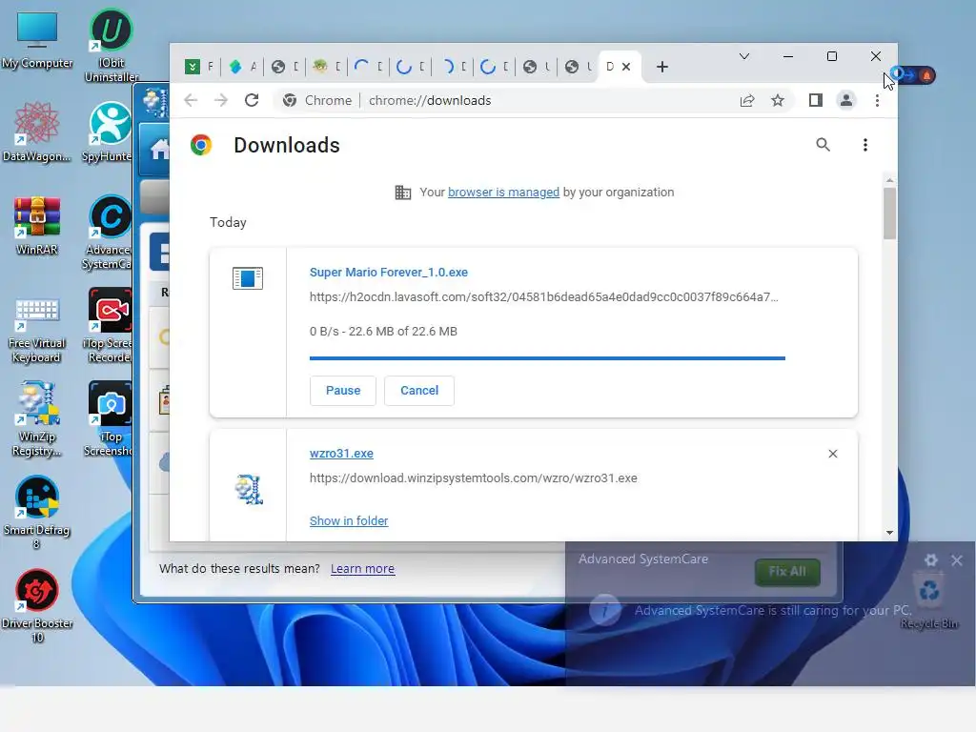Screen dimensions: 976x732
Task: Bookmark this page with the star icon
Action: coord(778,100)
